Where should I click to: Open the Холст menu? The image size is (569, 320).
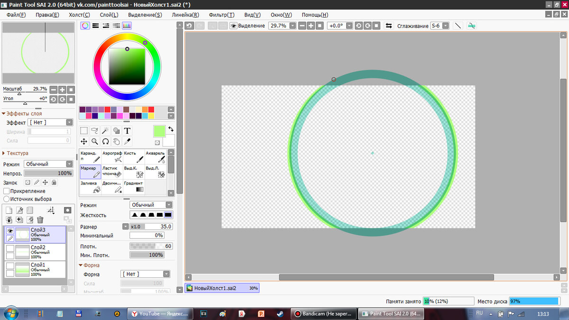point(80,15)
